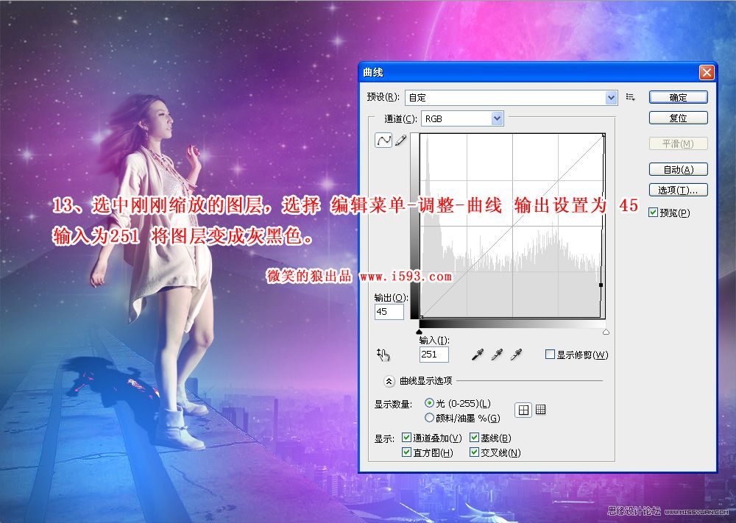Toggle Channel Overlays checkbox
Viewport: 736px width, 523px height.
tap(406, 438)
